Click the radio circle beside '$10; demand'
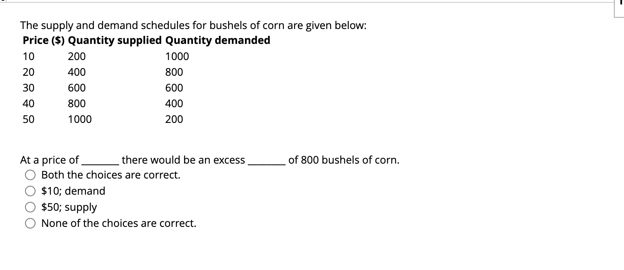The height and width of the screenshot is (270, 624). [x=30, y=191]
